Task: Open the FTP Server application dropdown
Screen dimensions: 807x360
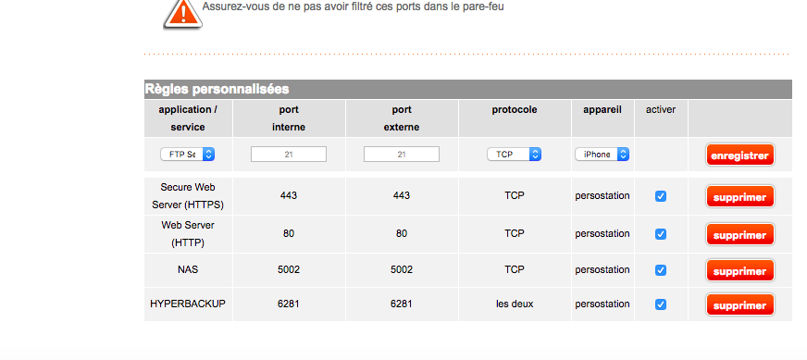Action: (187, 154)
